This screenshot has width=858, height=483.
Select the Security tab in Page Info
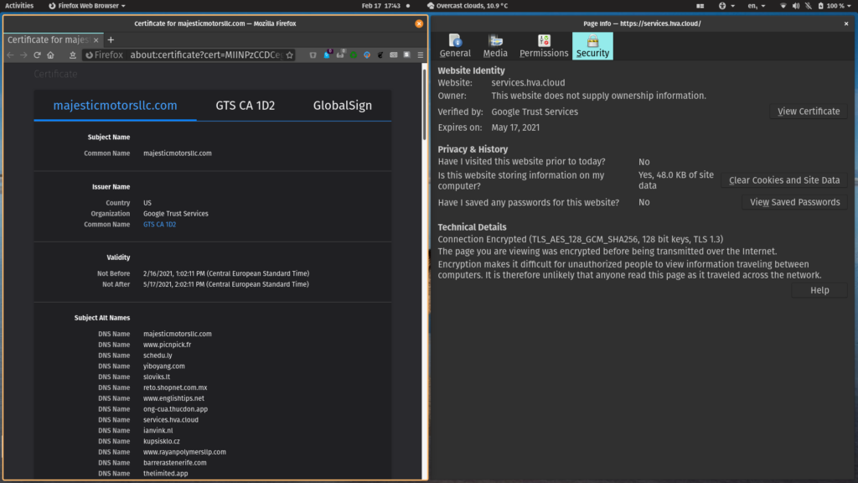[x=592, y=46]
